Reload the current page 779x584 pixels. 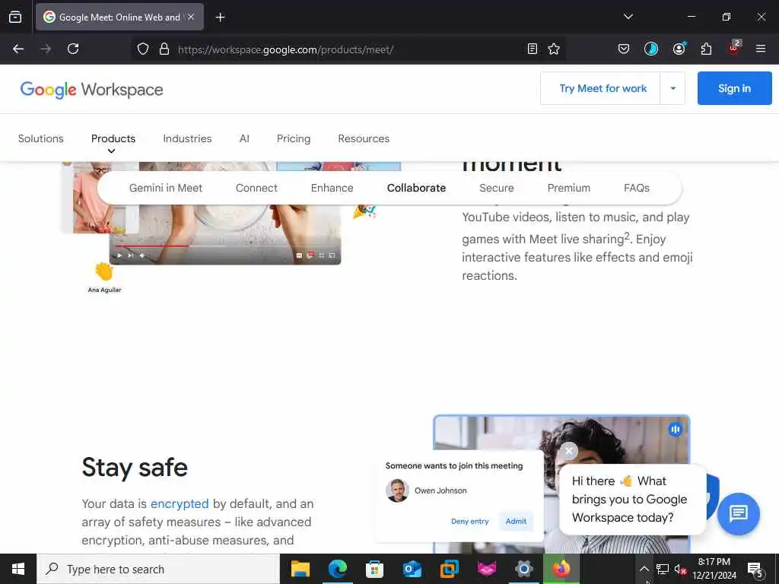point(73,49)
